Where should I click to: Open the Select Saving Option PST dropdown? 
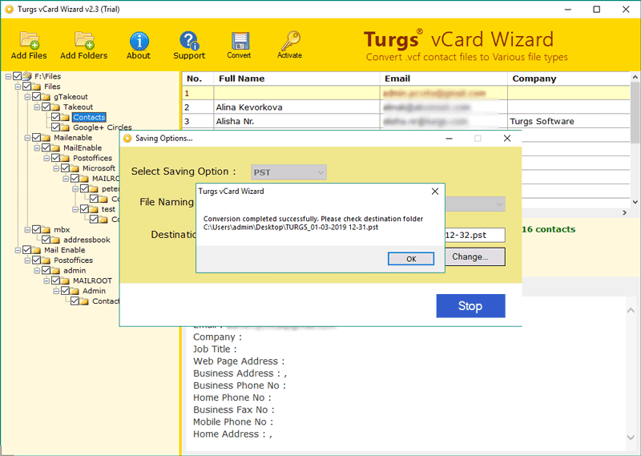[x=288, y=172]
